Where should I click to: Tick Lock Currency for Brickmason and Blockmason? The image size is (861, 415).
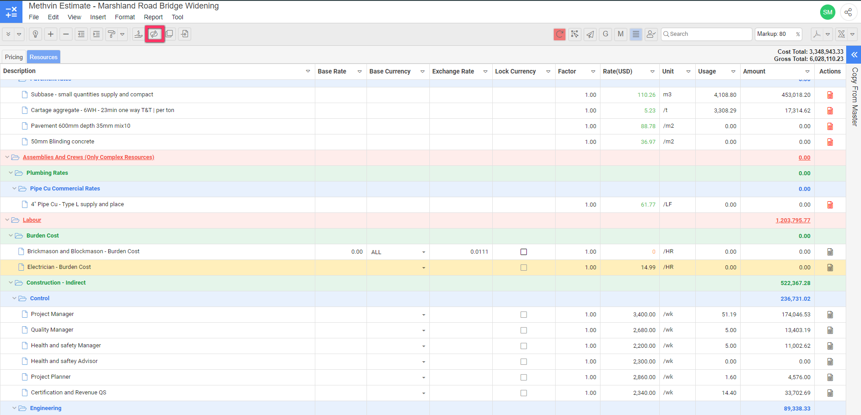524,252
